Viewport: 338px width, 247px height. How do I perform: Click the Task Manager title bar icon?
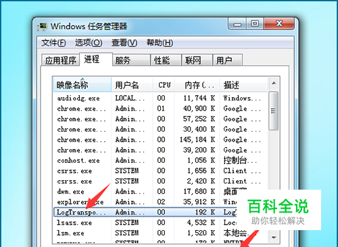(42, 27)
